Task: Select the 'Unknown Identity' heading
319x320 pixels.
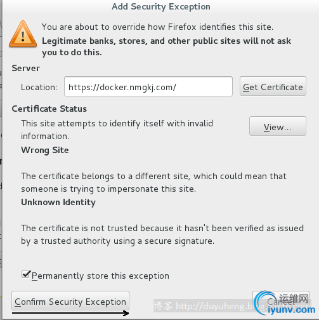Action: pos(58,203)
